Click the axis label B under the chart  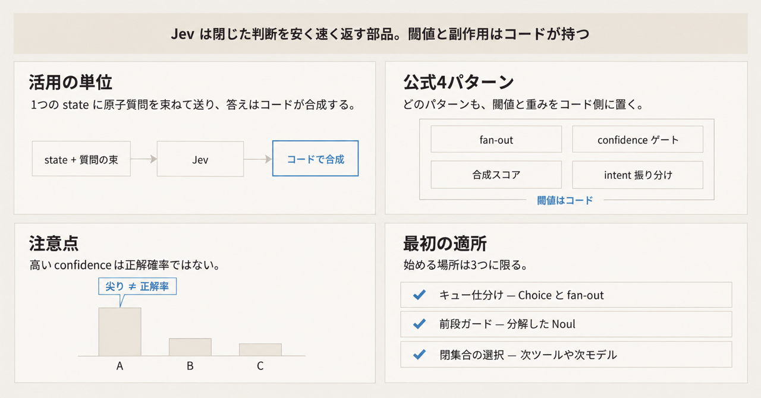point(190,366)
